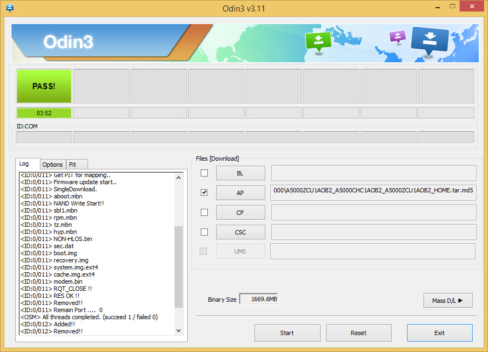Click the log scrollbar up arrow
Viewport: 488px width, 352px height.
tap(179, 178)
